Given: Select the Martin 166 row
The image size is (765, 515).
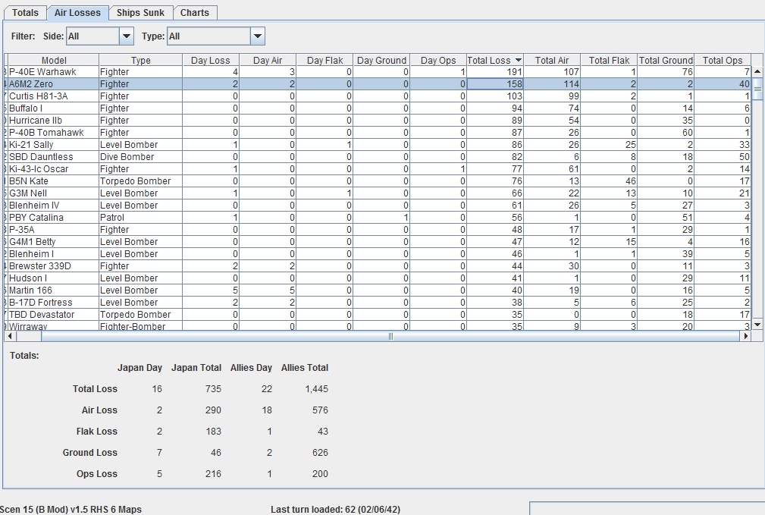Looking at the screenshot, I should [378, 290].
